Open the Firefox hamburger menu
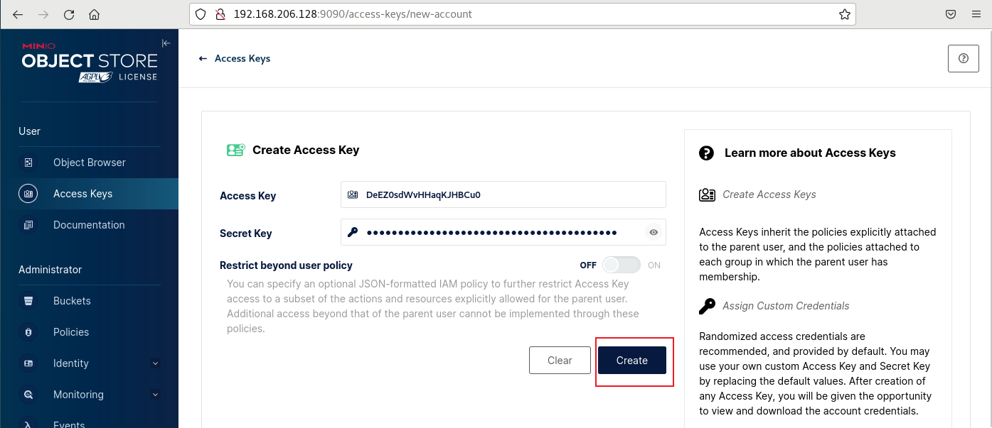The image size is (992, 428). pyautogui.click(x=976, y=14)
